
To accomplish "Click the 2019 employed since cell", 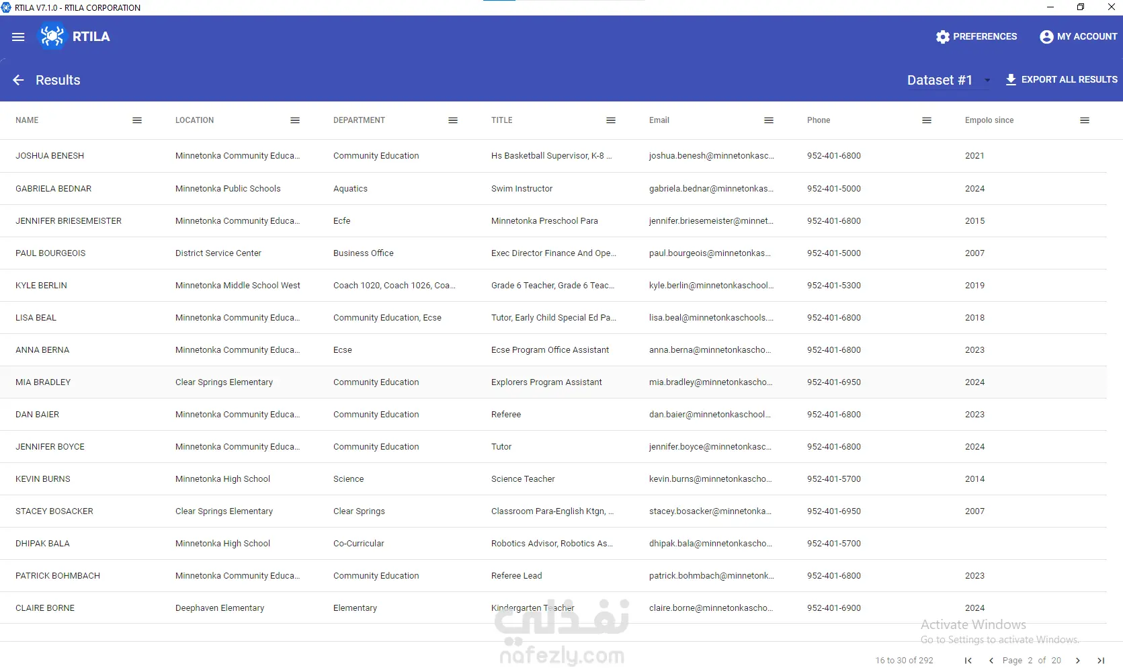I will (x=975, y=286).
